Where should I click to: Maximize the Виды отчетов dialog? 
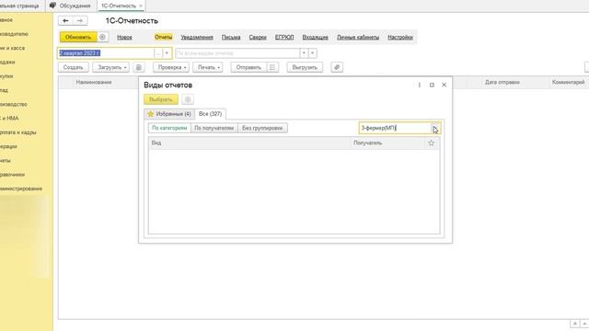[432, 86]
